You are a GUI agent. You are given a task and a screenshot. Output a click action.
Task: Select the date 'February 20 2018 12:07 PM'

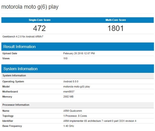coord(79,53)
